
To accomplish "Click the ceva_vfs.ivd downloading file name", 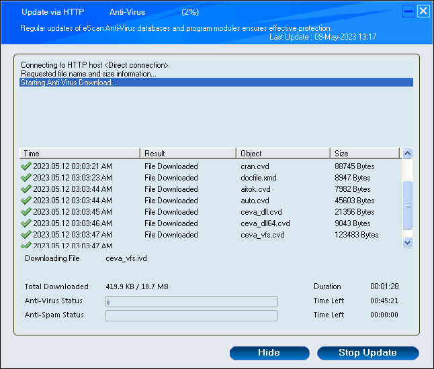I will (126, 258).
